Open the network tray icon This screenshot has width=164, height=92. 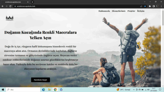pyautogui.click(x=146, y=90)
